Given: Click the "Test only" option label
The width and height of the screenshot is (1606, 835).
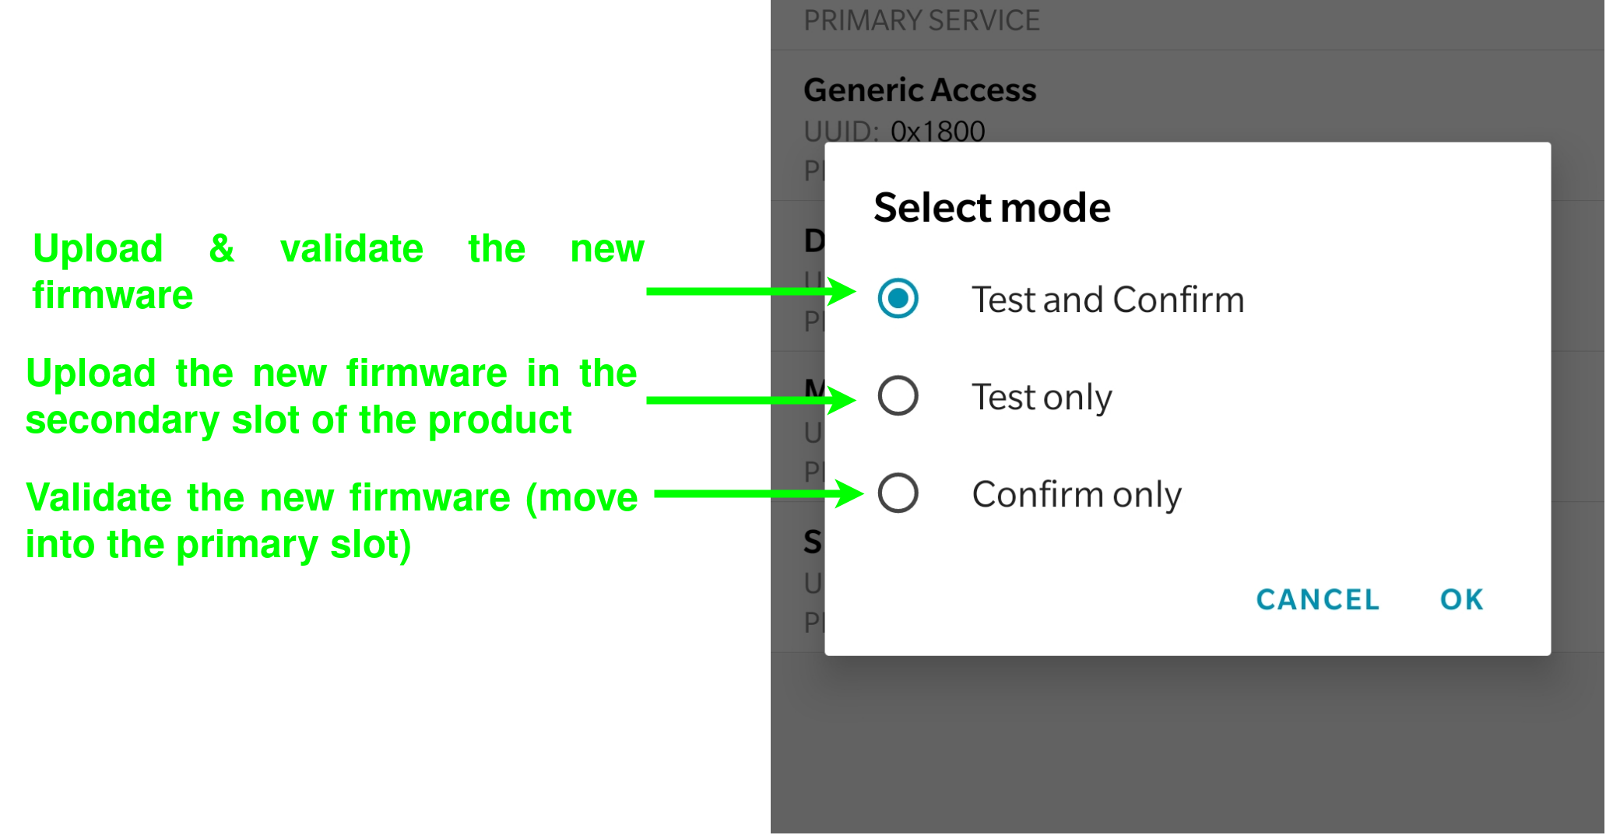Looking at the screenshot, I should pyautogui.click(x=1042, y=397).
